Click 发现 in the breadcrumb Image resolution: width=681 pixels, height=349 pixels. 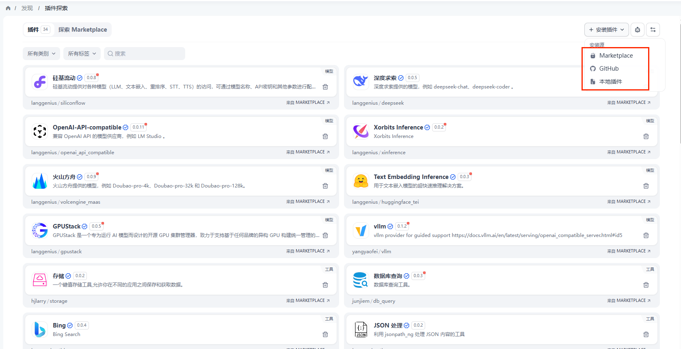pyautogui.click(x=27, y=8)
